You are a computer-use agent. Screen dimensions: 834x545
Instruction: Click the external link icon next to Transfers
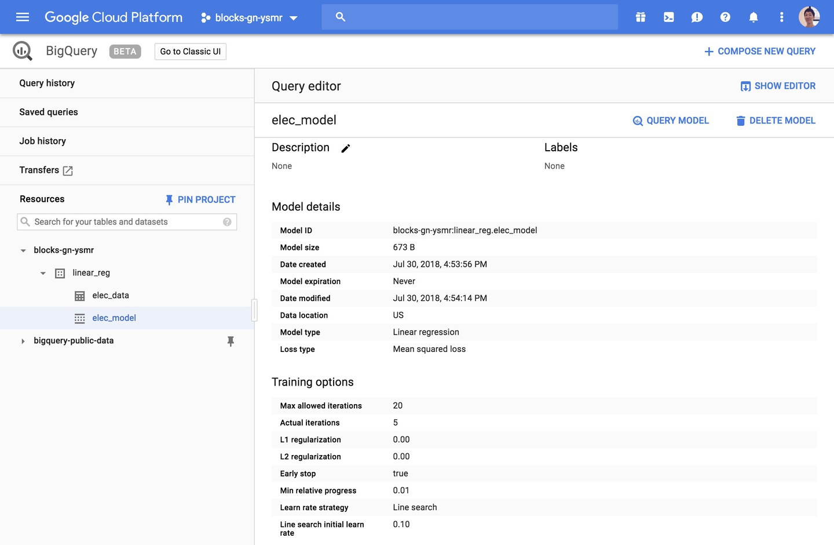[x=68, y=170]
